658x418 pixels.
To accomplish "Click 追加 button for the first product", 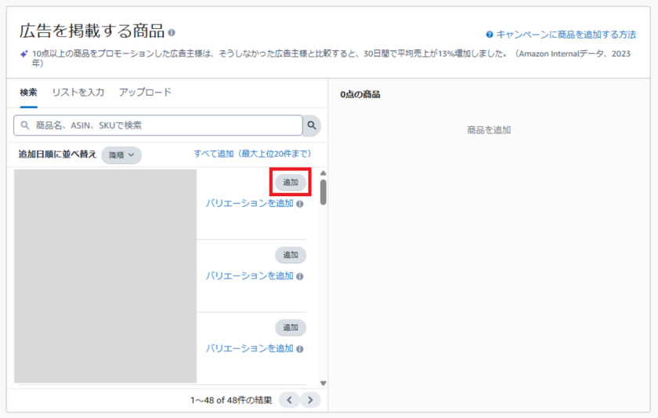I will coord(291,182).
